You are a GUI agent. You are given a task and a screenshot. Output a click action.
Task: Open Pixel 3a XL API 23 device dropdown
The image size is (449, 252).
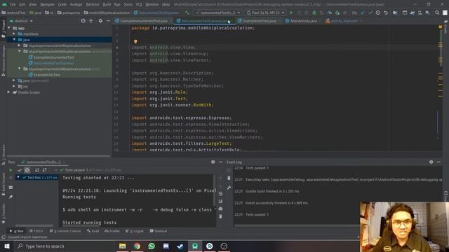coord(265,13)
